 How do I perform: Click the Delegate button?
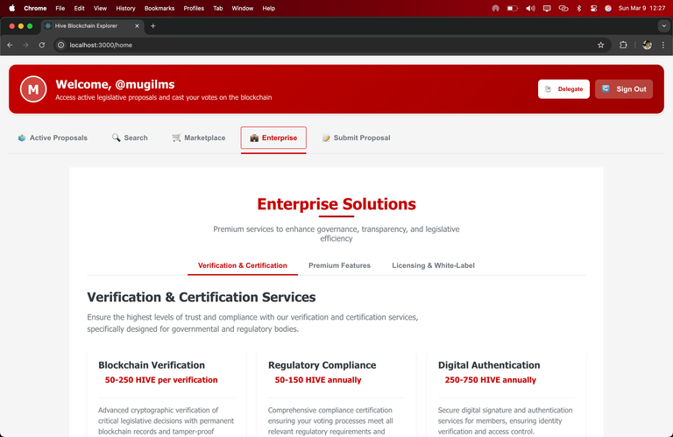coord(563,89)
